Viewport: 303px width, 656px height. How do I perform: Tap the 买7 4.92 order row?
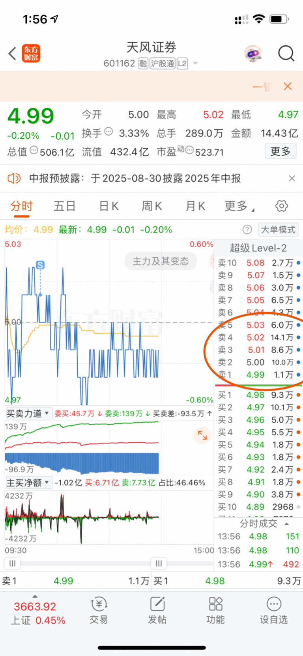[x=259, y=470]
